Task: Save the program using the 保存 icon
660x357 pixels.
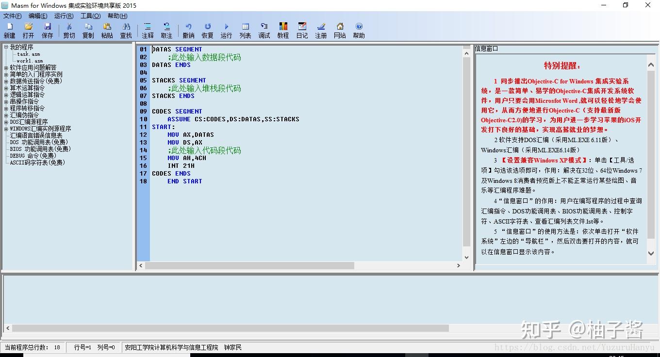Action: (x=47, y=30)
